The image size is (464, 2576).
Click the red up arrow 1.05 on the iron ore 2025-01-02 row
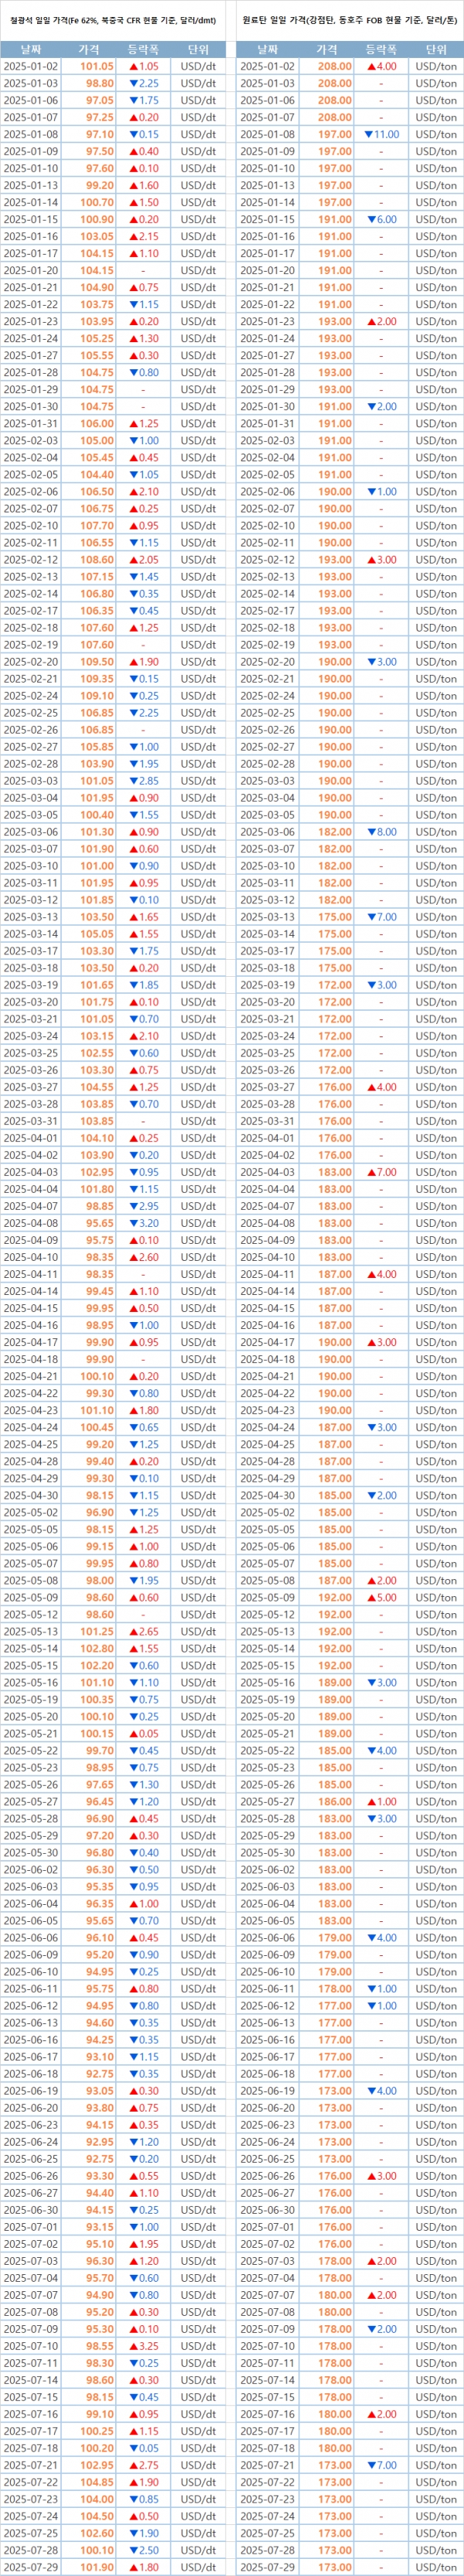coord(143,66)
